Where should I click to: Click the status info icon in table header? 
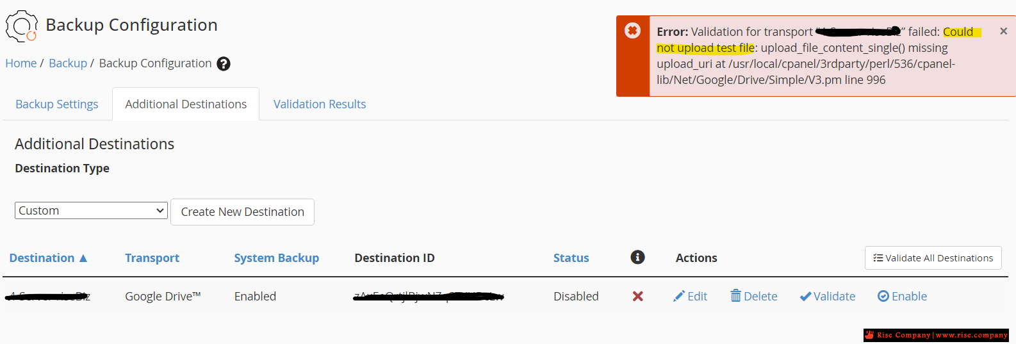pyautogui.click(x=637, y=257)
